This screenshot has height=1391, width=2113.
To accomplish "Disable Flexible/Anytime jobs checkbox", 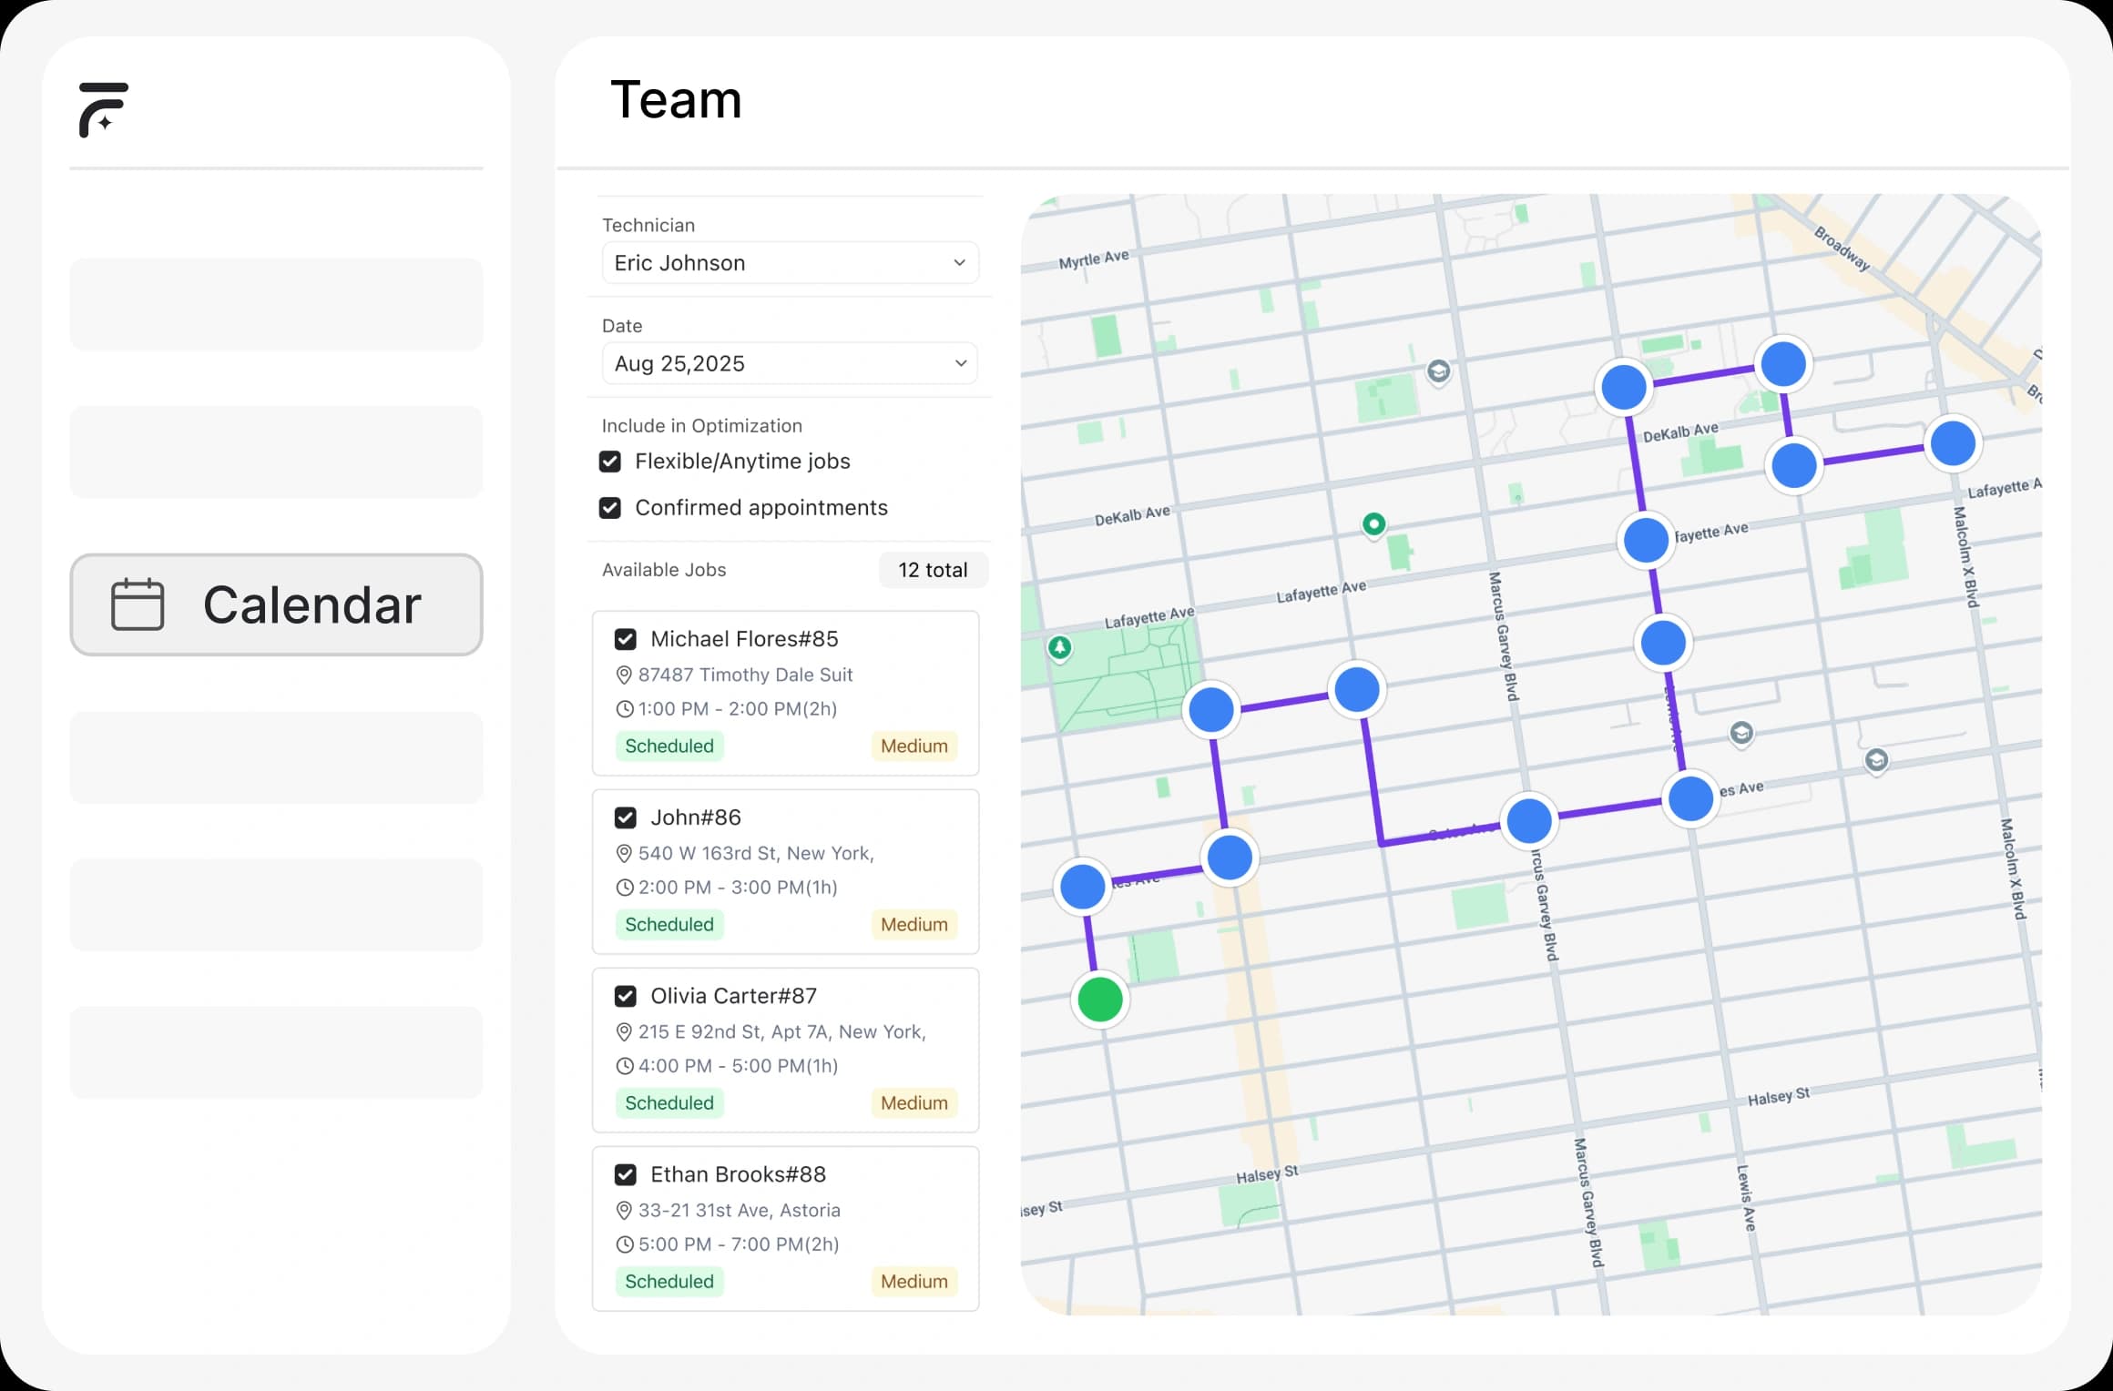I will tap(610, 462).
